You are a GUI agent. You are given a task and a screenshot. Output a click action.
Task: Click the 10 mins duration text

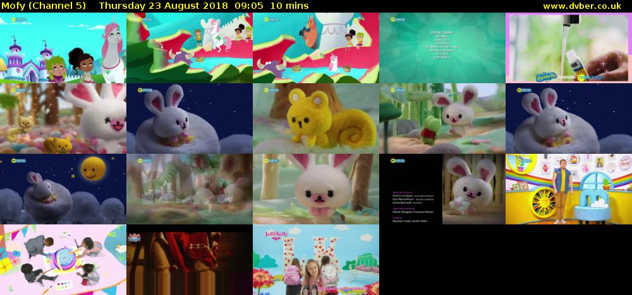pos(289,6)
